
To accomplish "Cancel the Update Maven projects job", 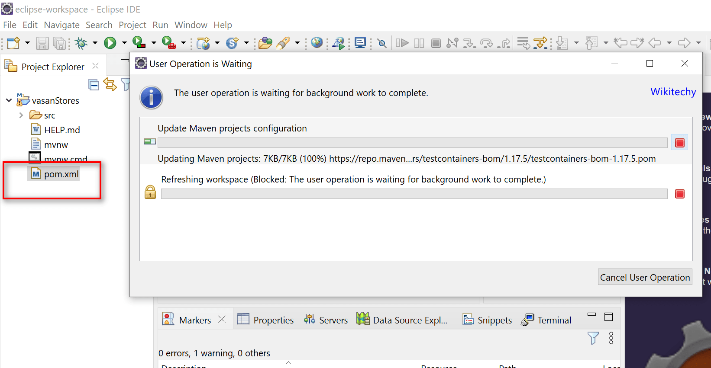I will click(680, 143).
